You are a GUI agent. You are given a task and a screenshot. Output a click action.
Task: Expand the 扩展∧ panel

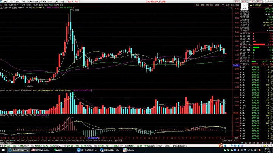click(x=2, y=143)
